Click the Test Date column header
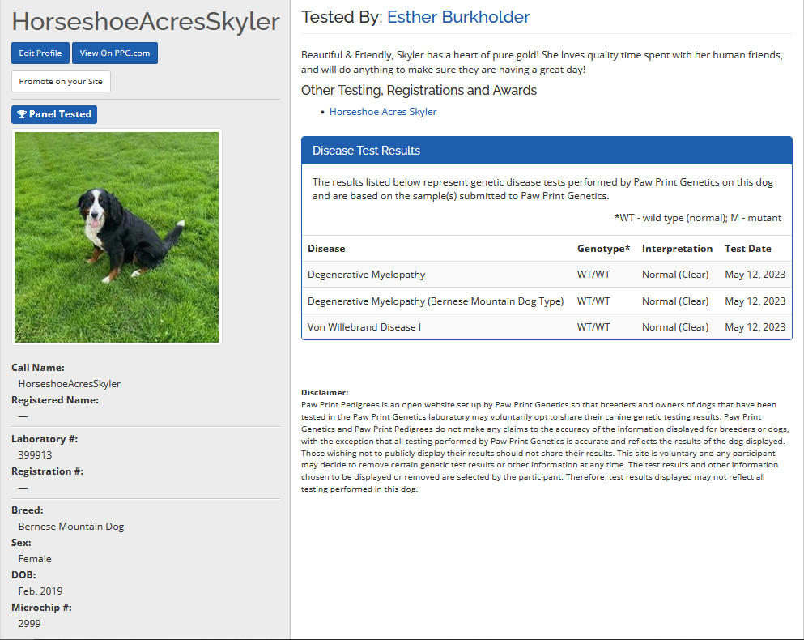Image resolution: width=804 pixels, height=640 pixels. click(x=747, y=249)
